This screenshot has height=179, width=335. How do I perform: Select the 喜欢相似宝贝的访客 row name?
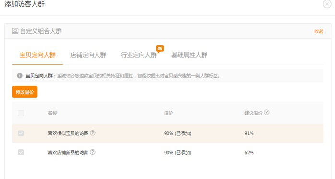[68, 133]
